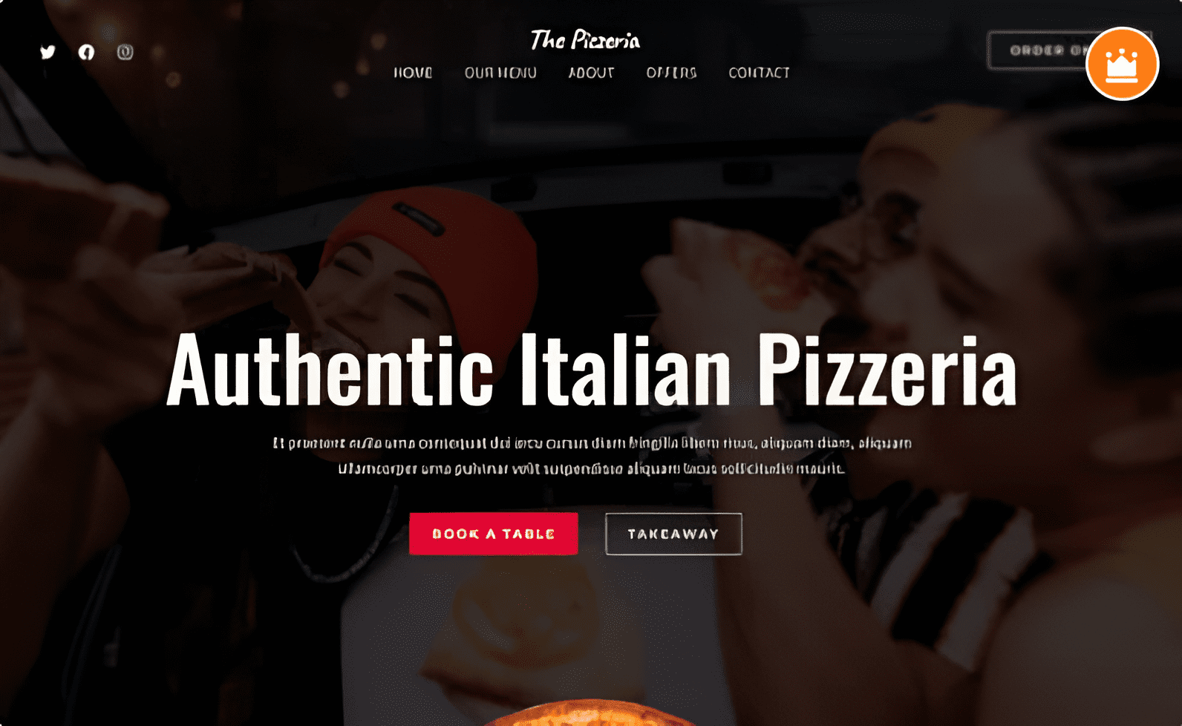Click the word Pizzeria in headline
Viewport: 1182px width, 726px height.
pyautogui.click(x=886, y=370)
